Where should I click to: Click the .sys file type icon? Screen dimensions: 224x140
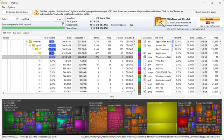coord(145,45)
